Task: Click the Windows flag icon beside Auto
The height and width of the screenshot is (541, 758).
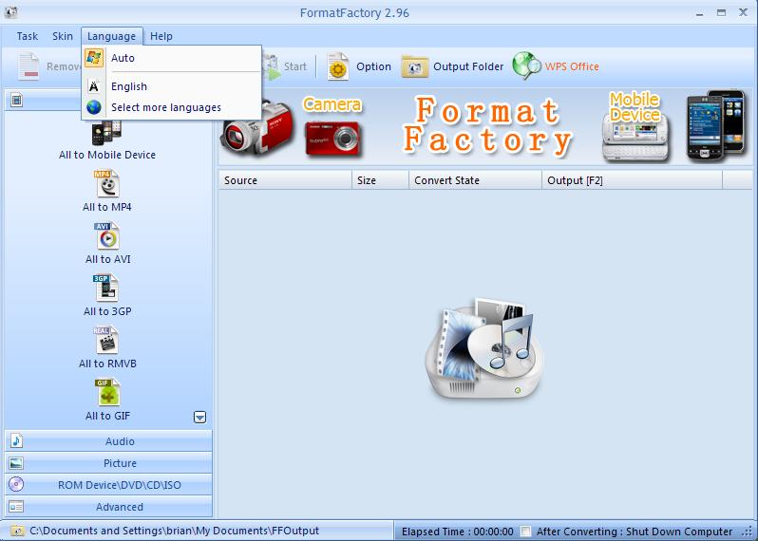Action: point(94,58)
